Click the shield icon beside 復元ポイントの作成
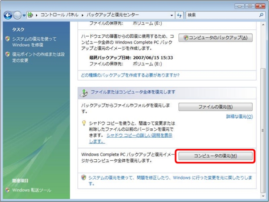The width and height of the screenshot is (269, 202). coord(7,54)
